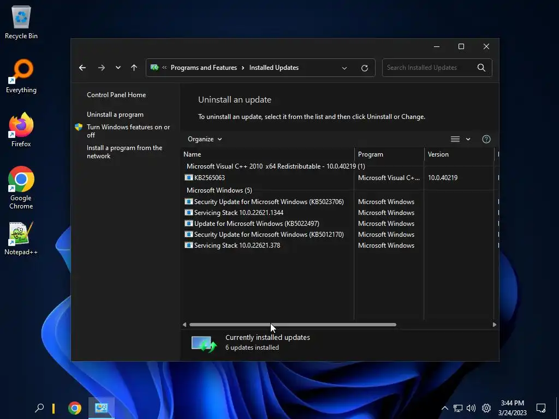
Task: Open Recycle Bin desktop icon
Action: (21, 22)
